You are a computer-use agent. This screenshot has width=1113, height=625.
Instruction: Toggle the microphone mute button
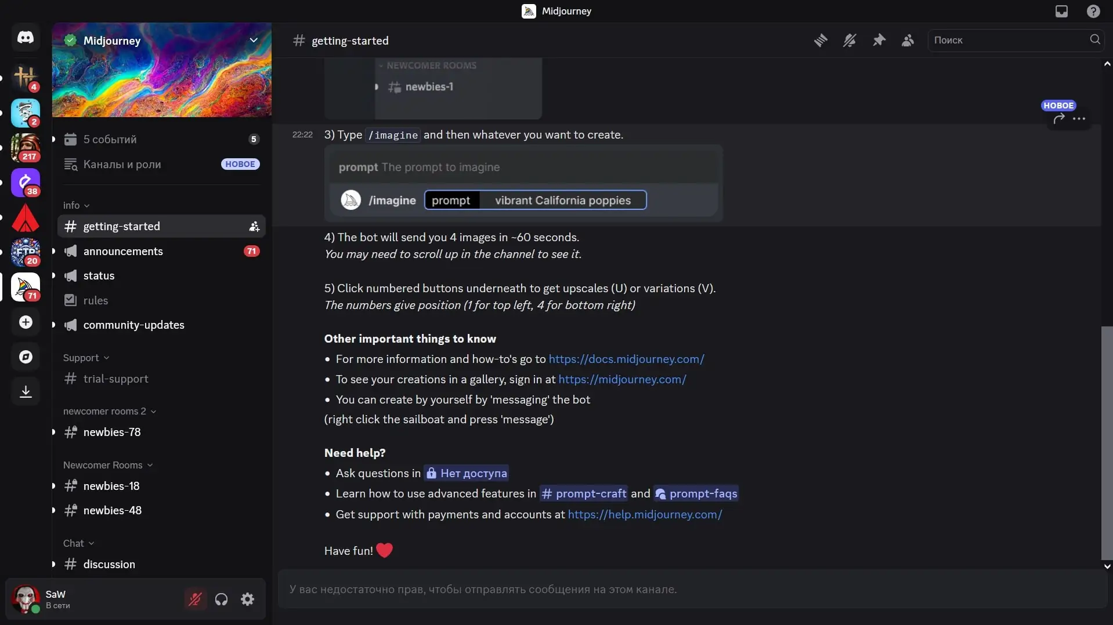[x=195, y=599]
